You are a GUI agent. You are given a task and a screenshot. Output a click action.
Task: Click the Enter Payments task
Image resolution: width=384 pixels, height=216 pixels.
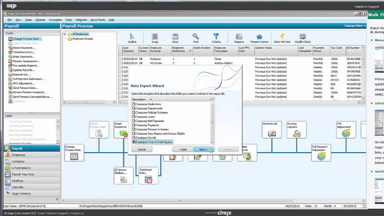(x=24, y=57)
